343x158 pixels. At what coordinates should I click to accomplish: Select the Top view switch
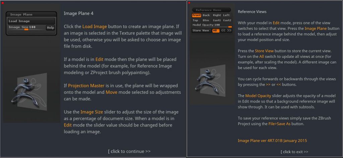tap(195, 20)
